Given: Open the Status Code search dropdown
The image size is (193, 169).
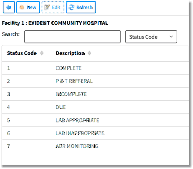Looking at the screenshot, I should point(151,37).
